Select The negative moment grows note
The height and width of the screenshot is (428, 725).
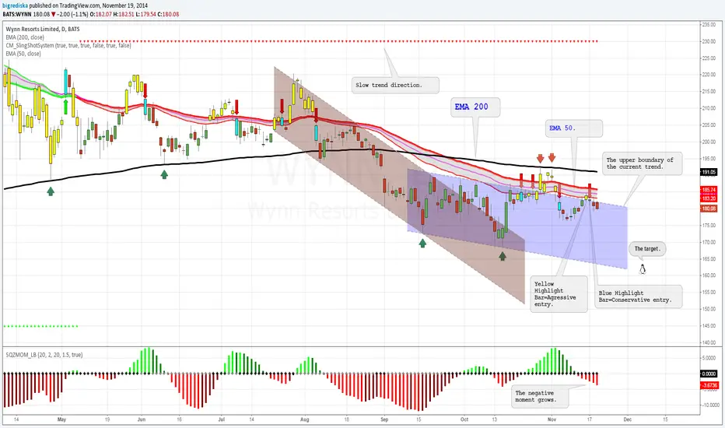(x=540, y=397)
